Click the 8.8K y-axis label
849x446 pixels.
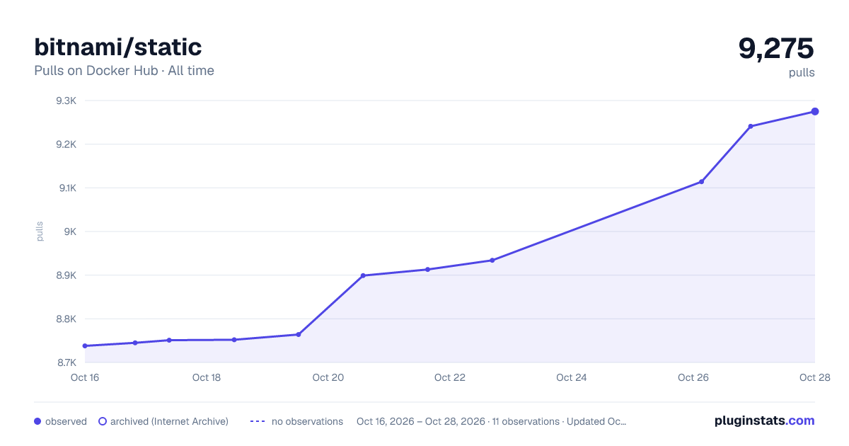[x=67, y=319]
